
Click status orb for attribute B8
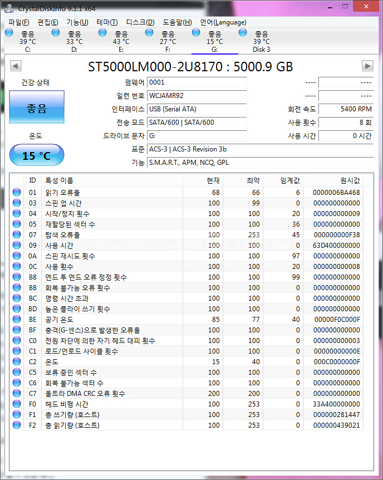click(17, 277)
